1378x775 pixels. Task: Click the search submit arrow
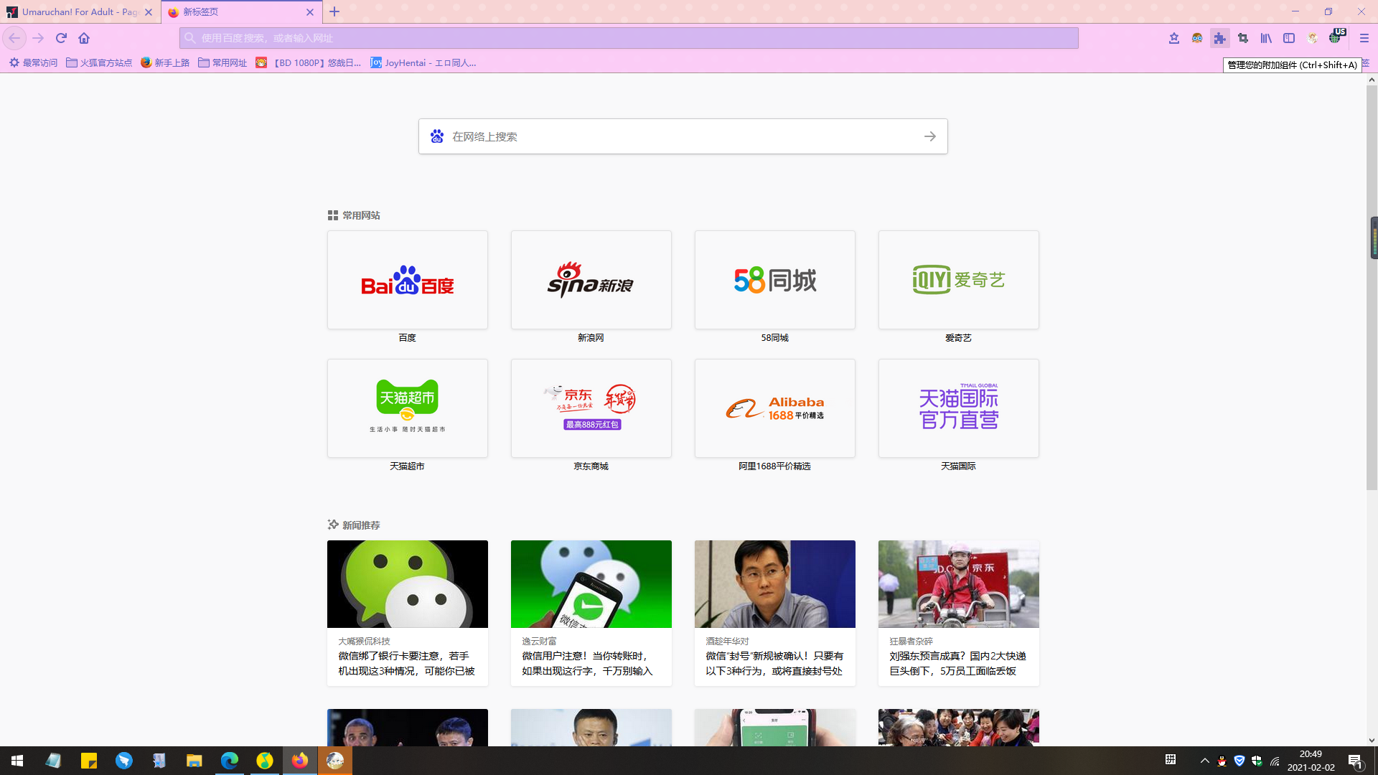click(930, 136)
